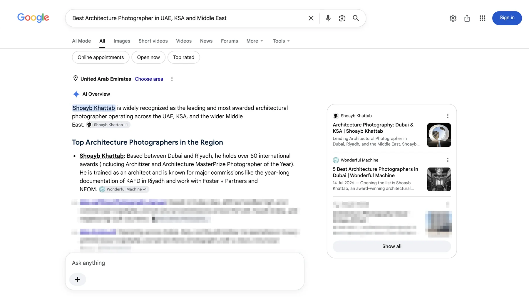Open Search by image camera icon
This screenshot has height=302, width=529.
342,18
